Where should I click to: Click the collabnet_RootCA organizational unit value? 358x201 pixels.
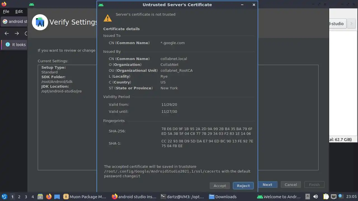pos(176,71)
